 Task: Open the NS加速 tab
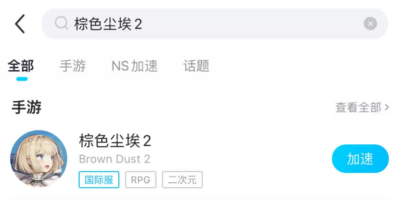coord(134,66)
